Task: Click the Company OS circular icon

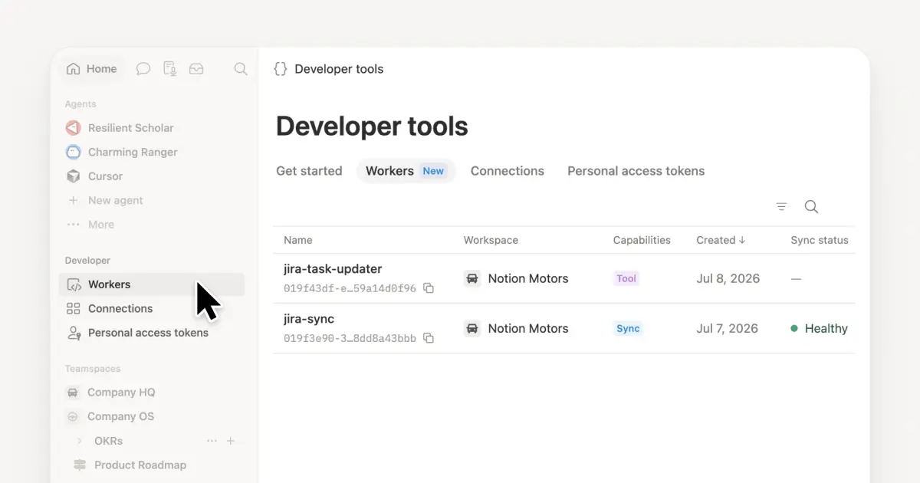Action: 73,416
